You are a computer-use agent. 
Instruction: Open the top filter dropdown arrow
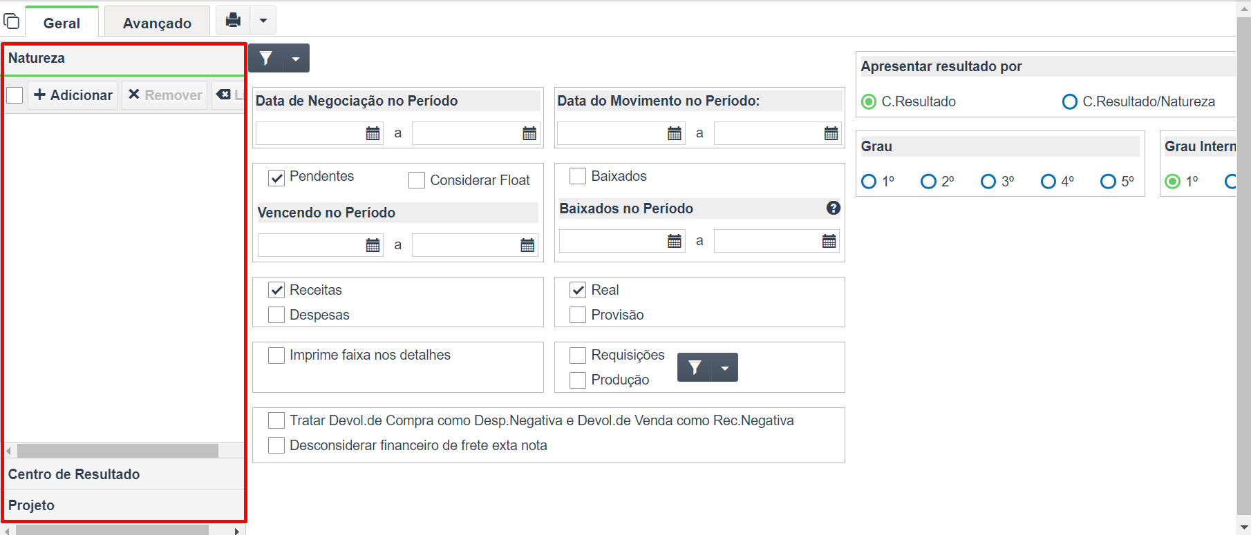coord(296,59)
